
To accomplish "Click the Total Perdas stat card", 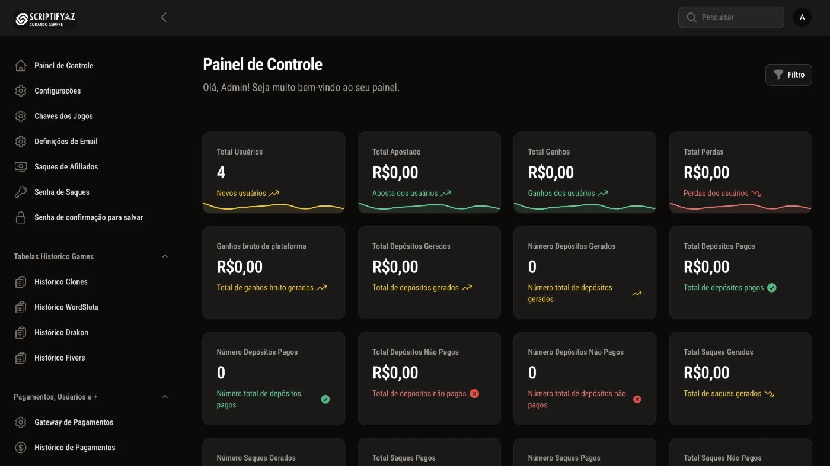I will pos(740,172).
